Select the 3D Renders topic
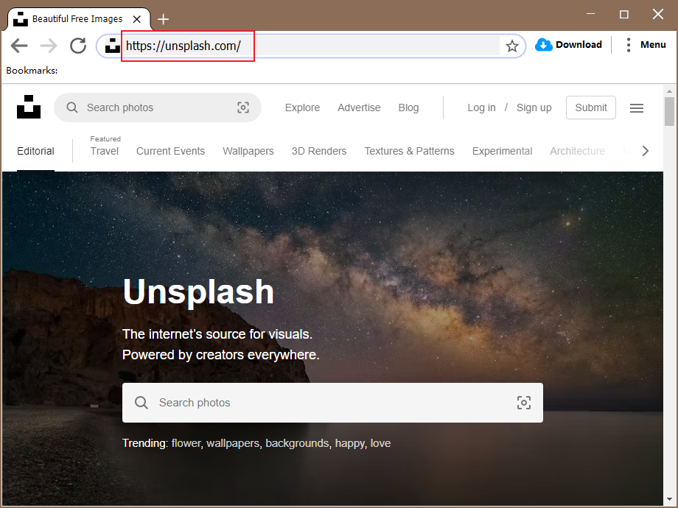 pyautogui.click(x=319, y=151)
